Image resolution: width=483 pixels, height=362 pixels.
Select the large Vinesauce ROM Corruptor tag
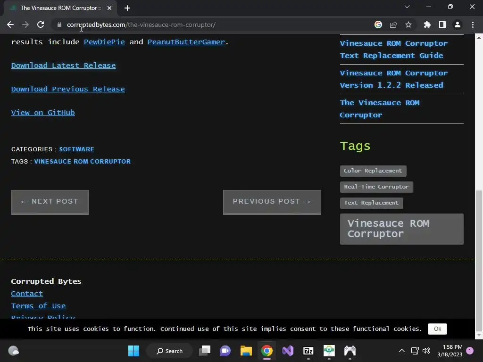point(402,229)
